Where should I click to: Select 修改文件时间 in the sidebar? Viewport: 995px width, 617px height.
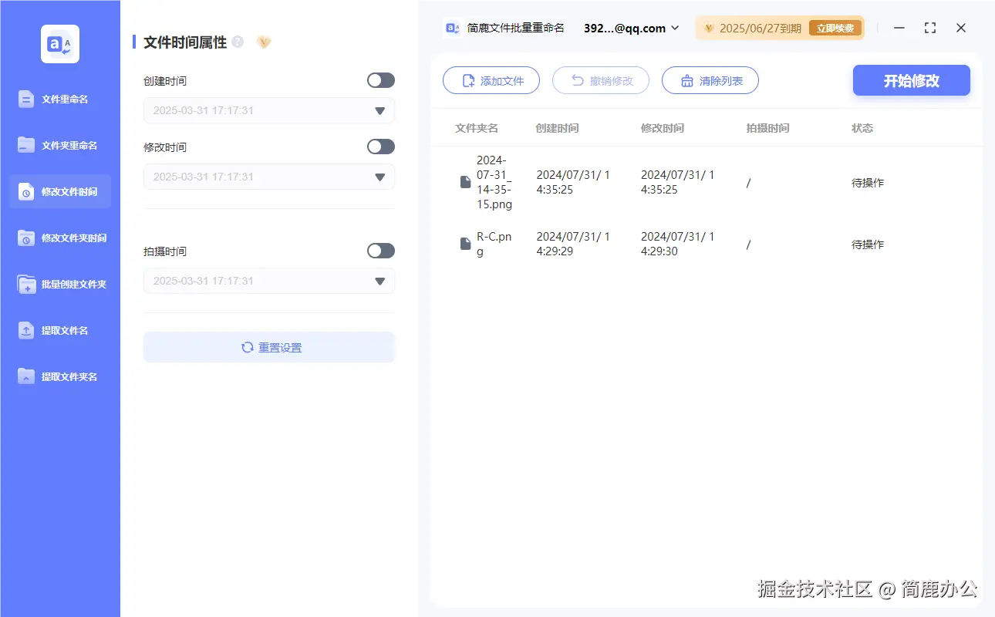pos(60,191)
